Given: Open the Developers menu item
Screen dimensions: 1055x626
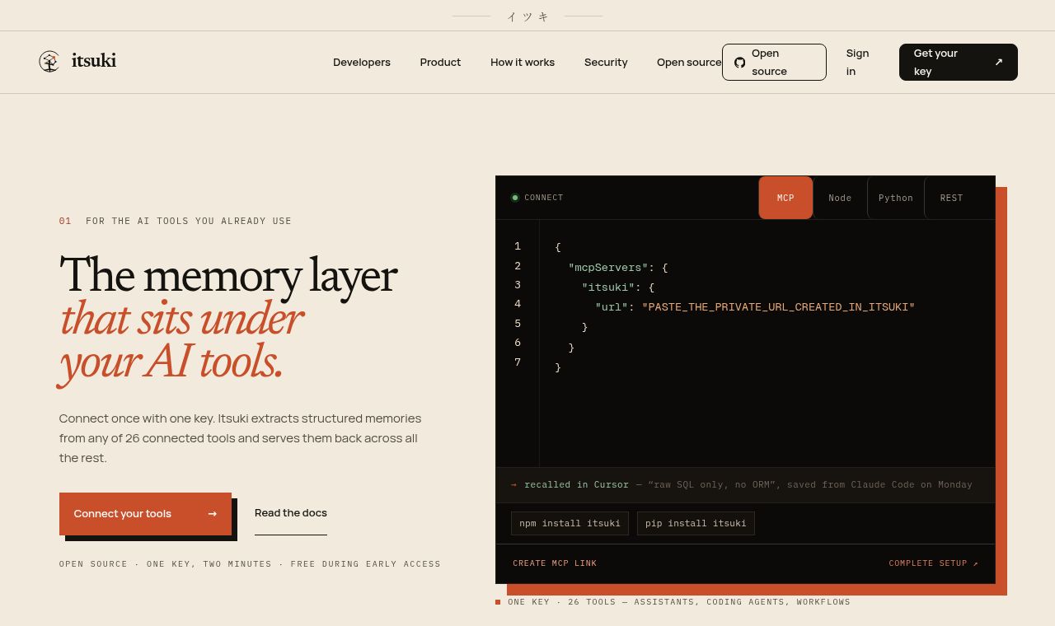Looking at the screenshot, I should click(362, 63).
